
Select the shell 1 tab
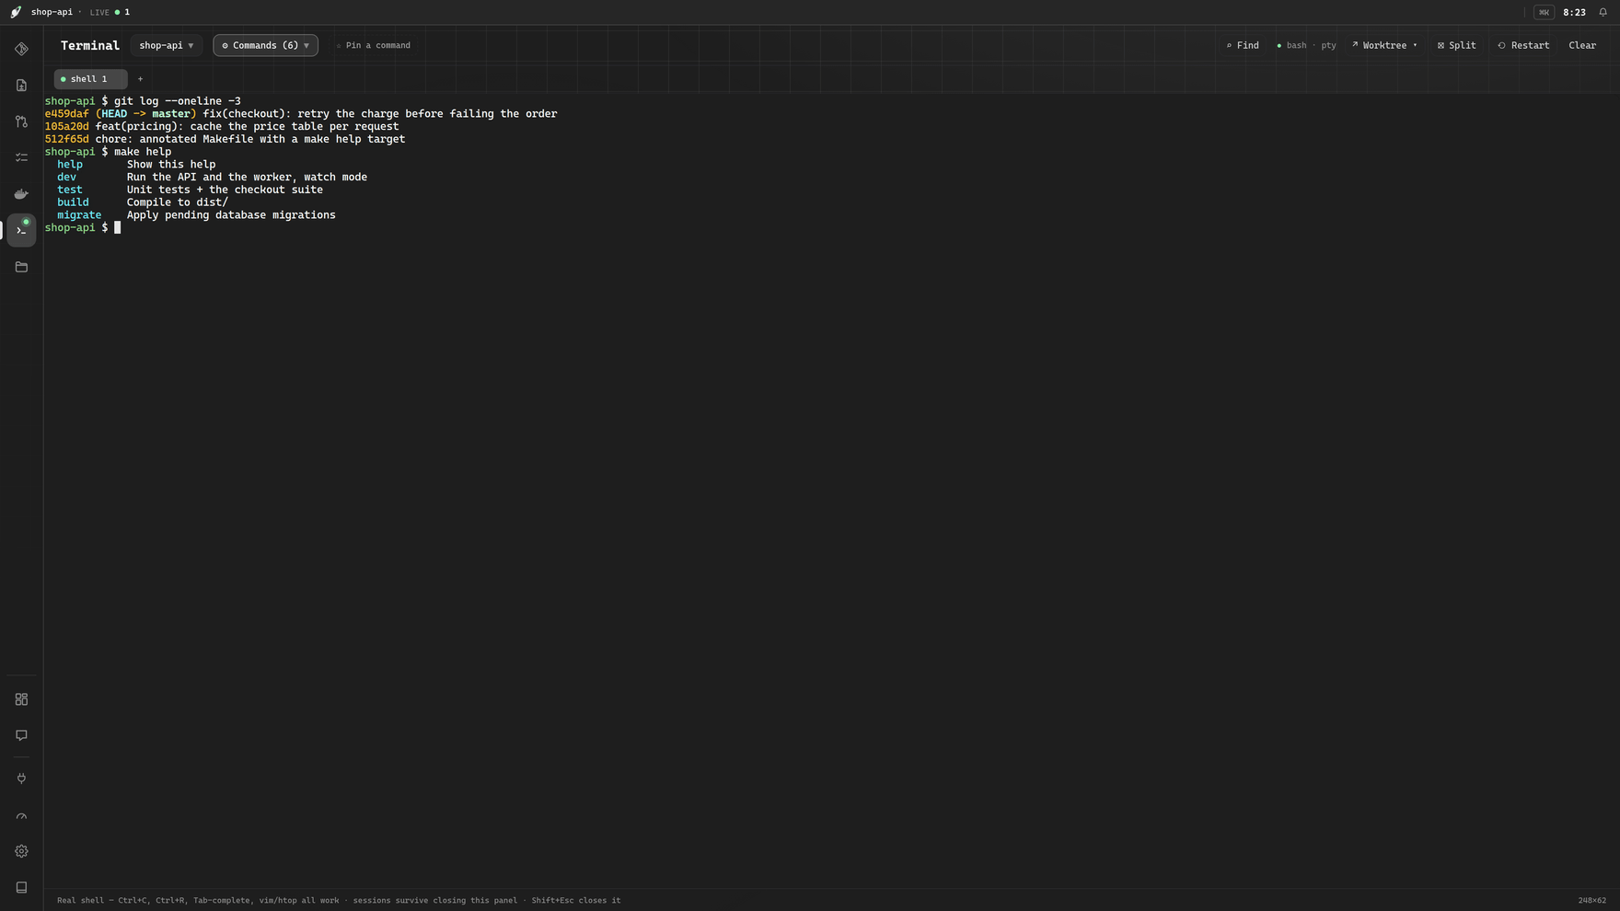pyautogui.click(x=89, y=79)
